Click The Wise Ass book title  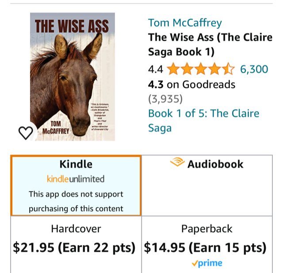tap(210, 45)
